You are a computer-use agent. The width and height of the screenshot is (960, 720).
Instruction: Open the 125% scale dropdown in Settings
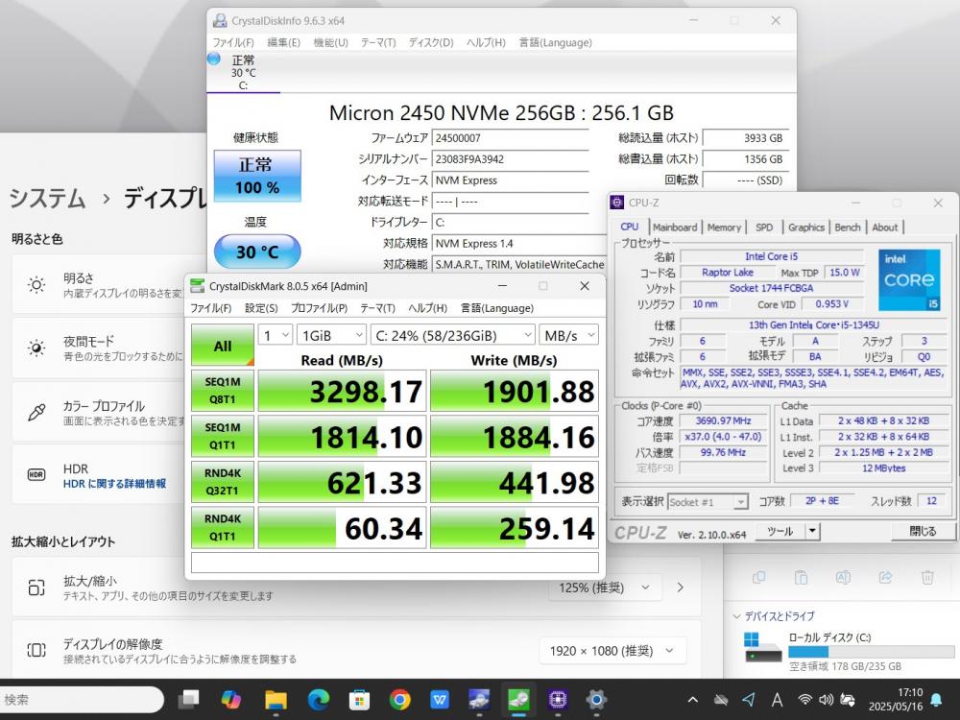(604, 588)
